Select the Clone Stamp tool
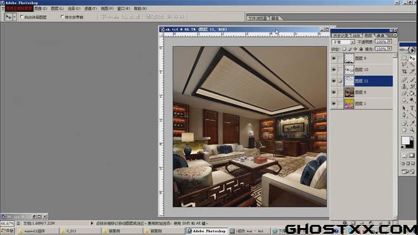Screen dimensions: 418x235 [405, 87]
